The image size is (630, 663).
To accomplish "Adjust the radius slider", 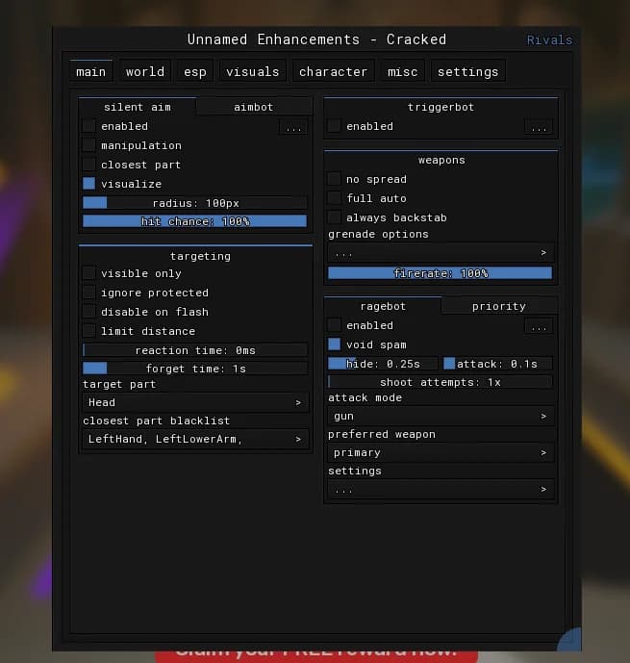I will (195, 203).
